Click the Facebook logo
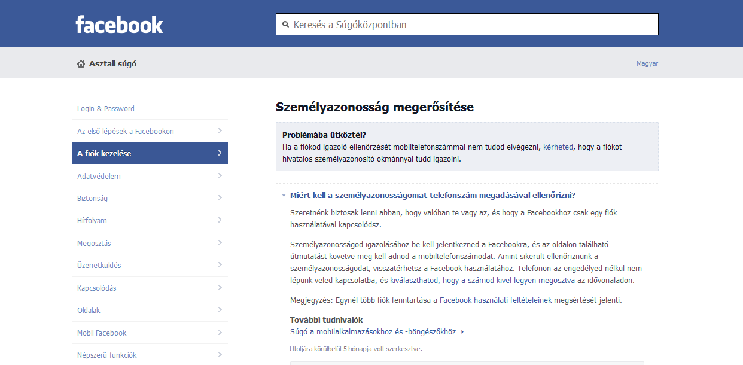Screen dimensions: 743x365 119,25
